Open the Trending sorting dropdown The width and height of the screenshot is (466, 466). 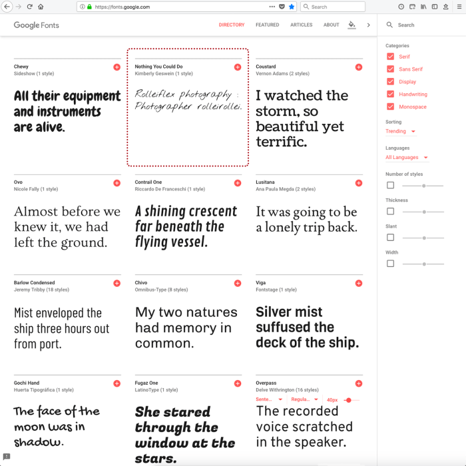[400, 131]
